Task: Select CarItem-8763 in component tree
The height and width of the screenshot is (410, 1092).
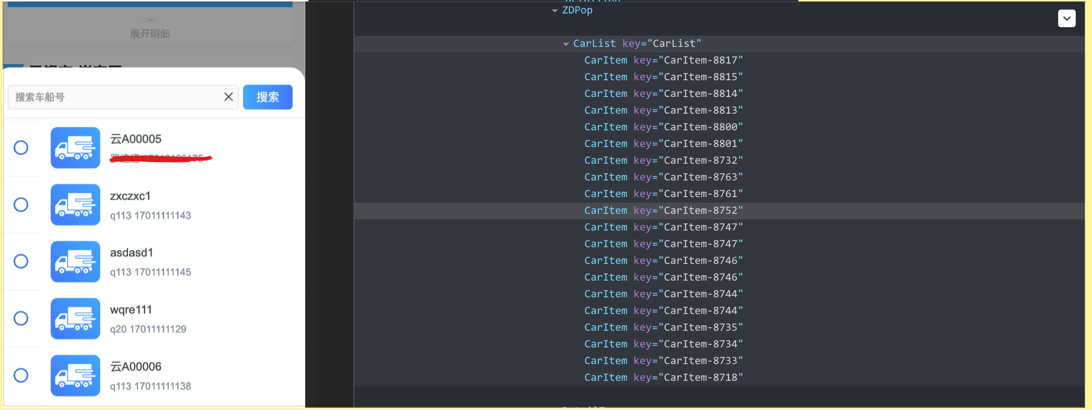Action: (663, 177)
